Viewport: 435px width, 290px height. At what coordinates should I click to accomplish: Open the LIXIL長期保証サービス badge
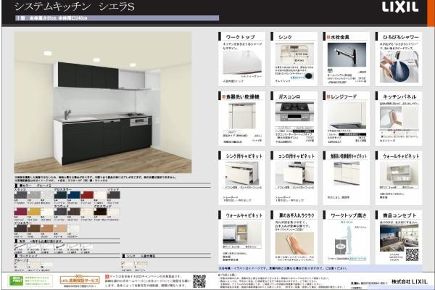point(80,280)
